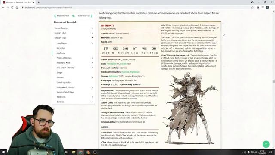
Task: Open Bestiary (A-J) link
Action: pos(60,33)
